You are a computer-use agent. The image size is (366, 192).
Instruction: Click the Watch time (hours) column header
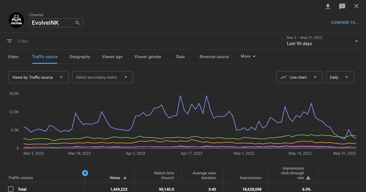pos(164,175)
